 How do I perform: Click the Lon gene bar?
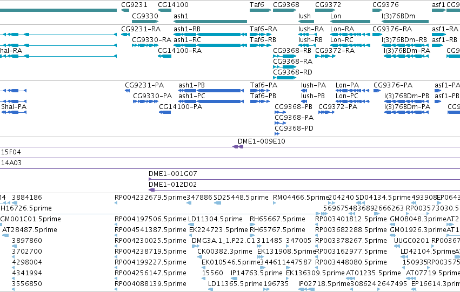pos(350,22)
